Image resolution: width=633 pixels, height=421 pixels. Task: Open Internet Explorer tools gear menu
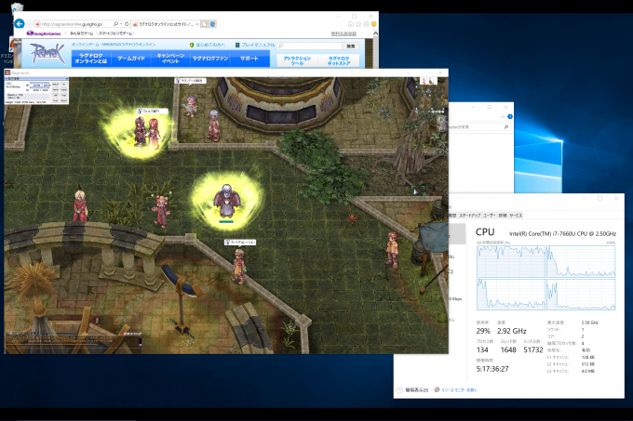[x=366, y=24]
